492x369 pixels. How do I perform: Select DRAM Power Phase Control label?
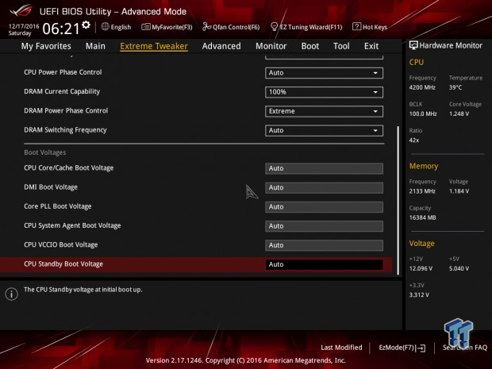[66, 110]
